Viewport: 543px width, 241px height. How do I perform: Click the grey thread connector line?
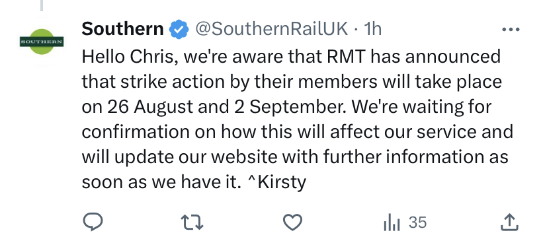click(x=42, y=5)
